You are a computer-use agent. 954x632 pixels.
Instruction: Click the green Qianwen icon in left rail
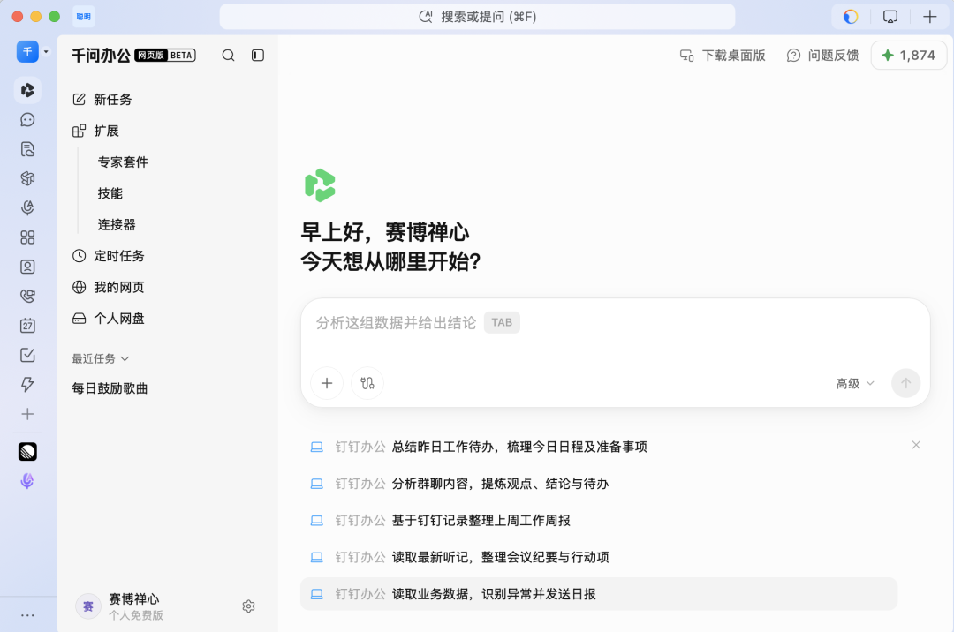(x=27, y=90)
